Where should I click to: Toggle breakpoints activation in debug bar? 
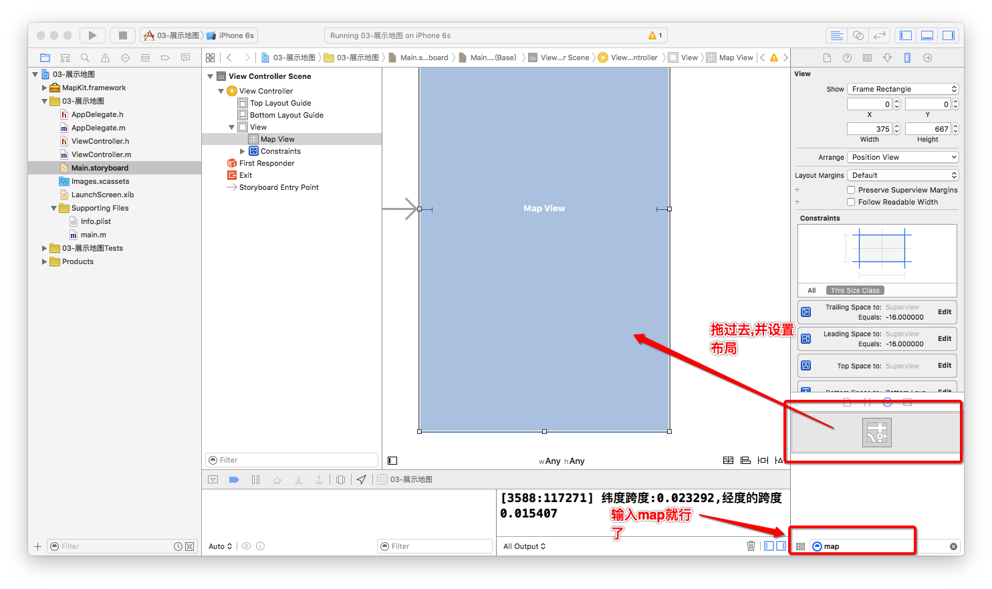coord(234,479)
